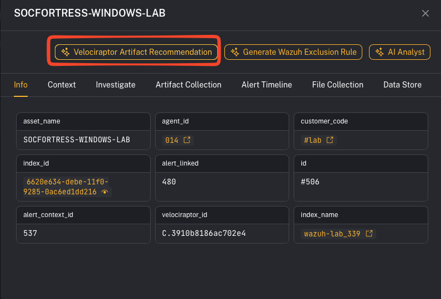Switch to the Artifact Collection tab
The width and height of the screenshot is (441, 299).
[188, 85]
